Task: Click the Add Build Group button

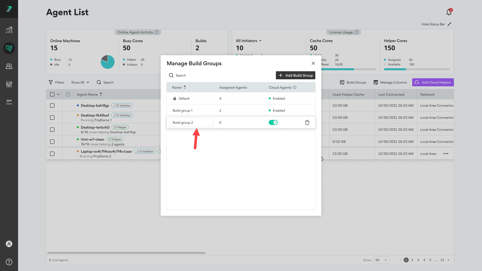Action: (295, 75)
